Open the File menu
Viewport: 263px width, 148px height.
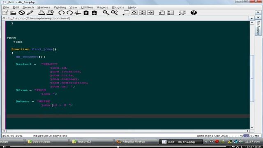tap(6, 7)
